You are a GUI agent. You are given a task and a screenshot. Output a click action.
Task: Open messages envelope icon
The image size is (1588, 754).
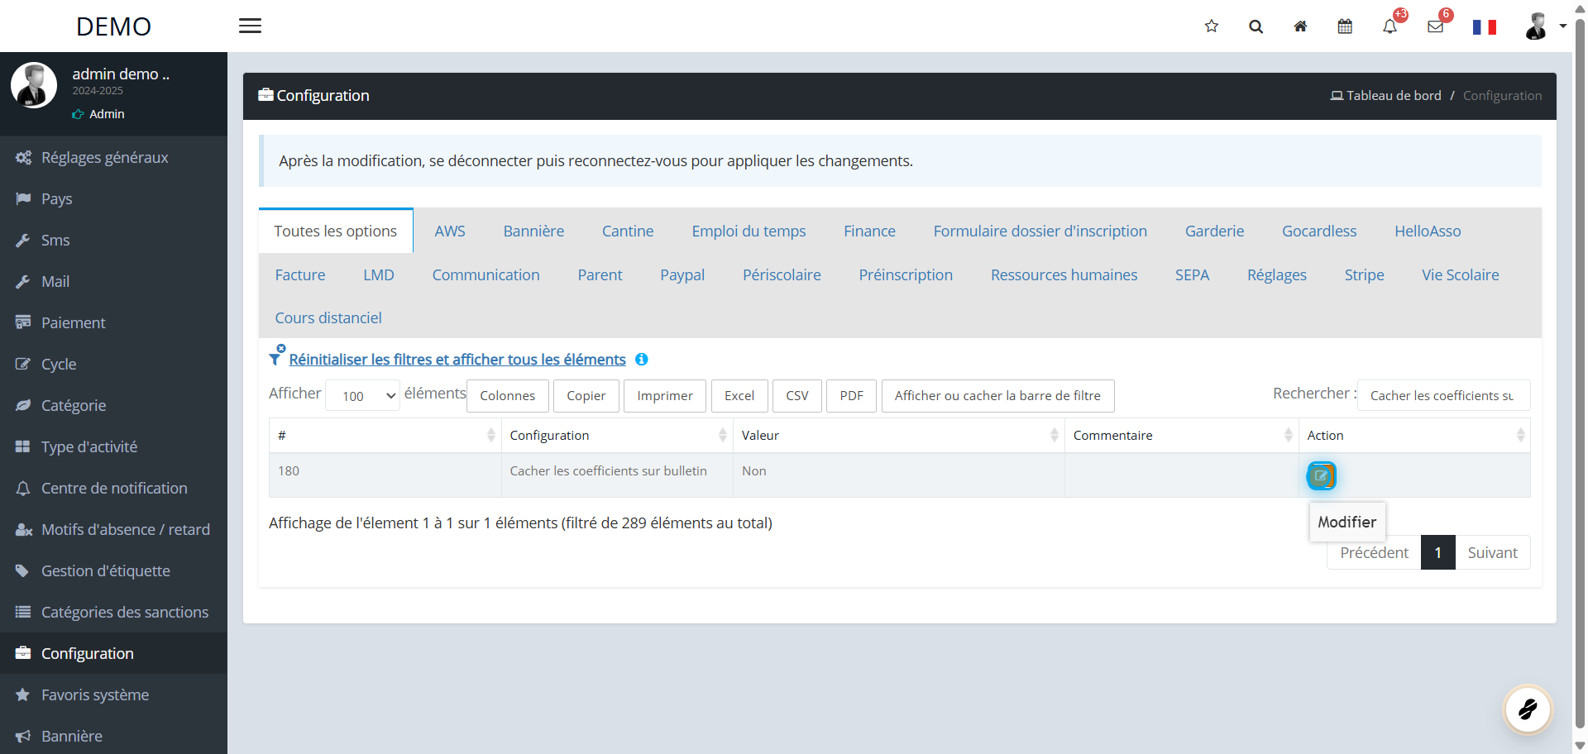[x=1435, y=26]
